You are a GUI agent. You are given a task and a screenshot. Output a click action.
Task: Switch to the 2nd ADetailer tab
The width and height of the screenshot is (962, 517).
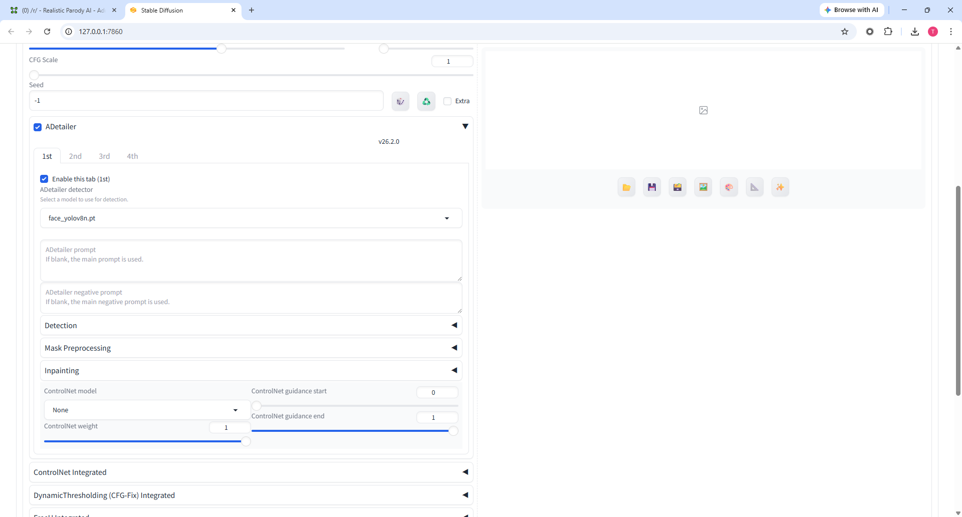pos(75,156)
